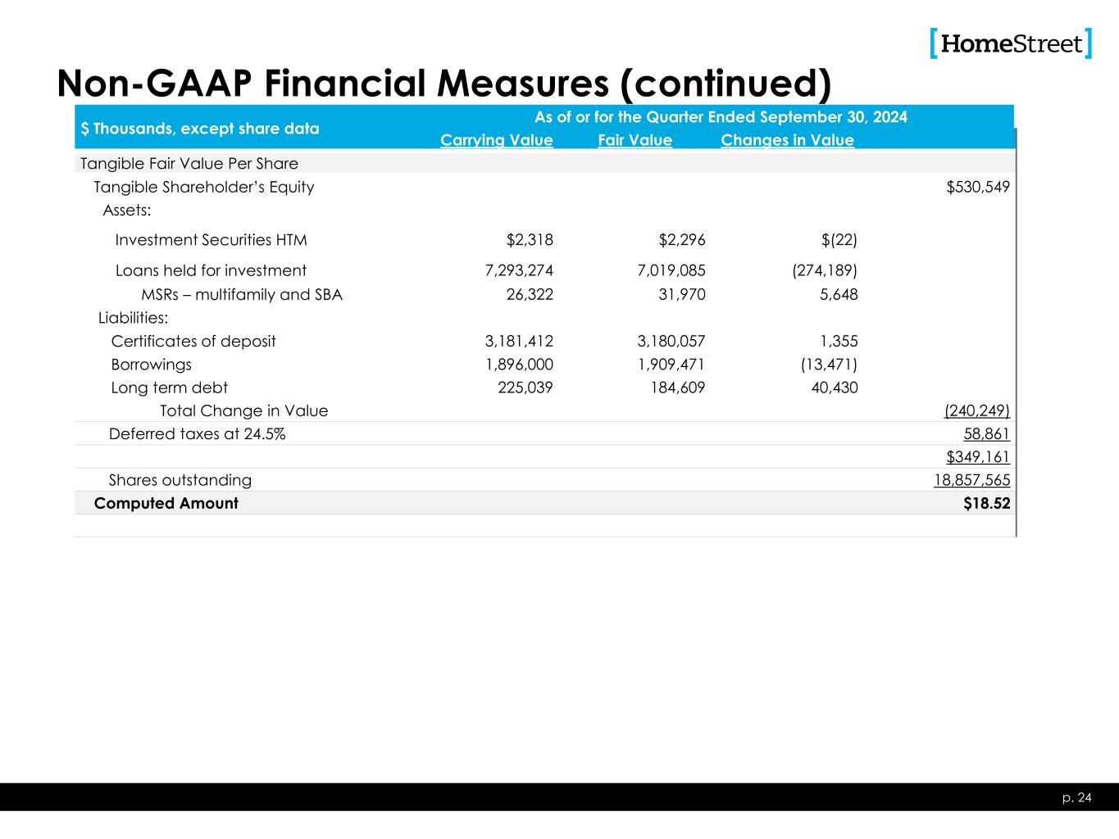Click the Shares outstanding figure 18,857,565
Screen dimensions: 1119x839
[971, 480]
